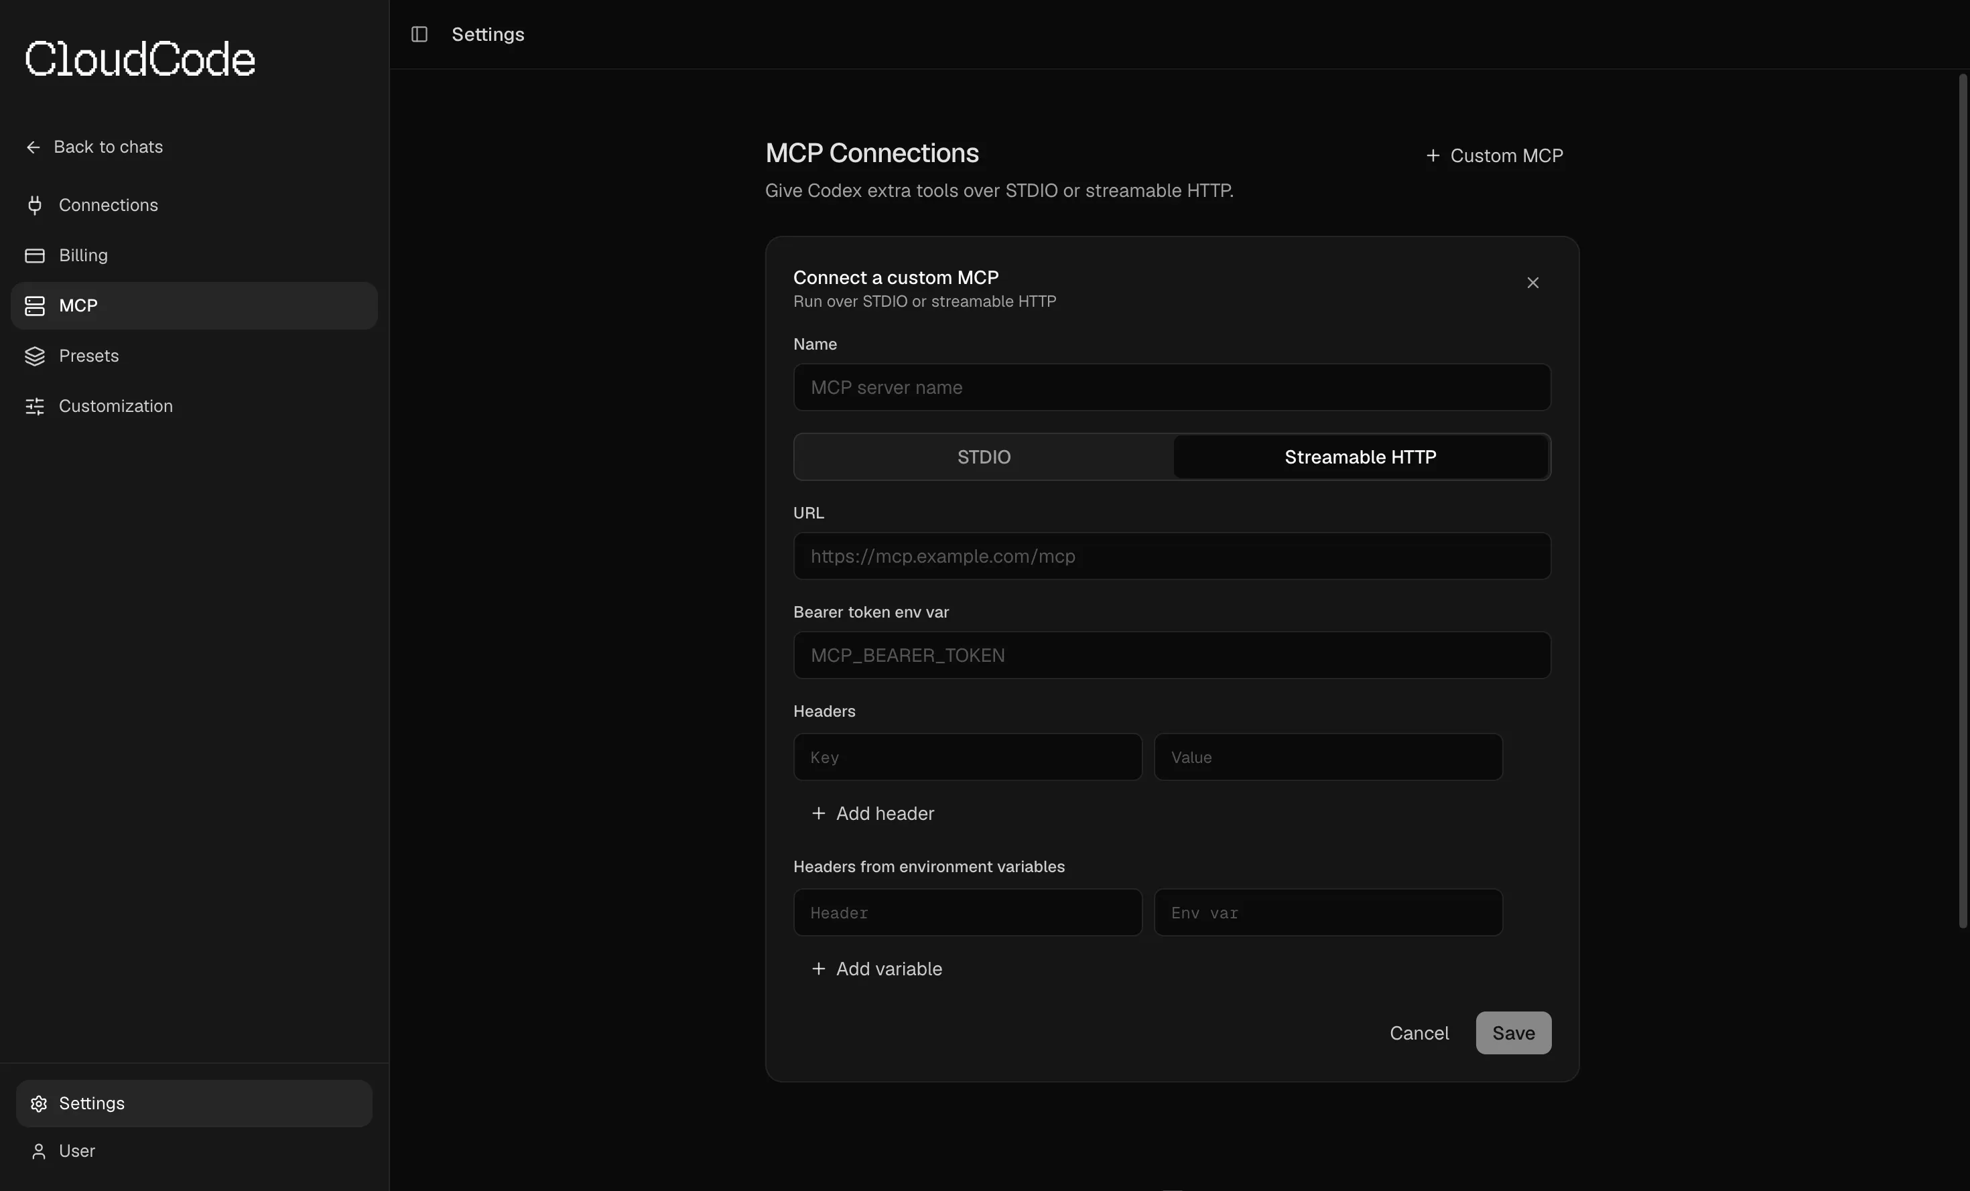Toggle the sidebar panel icon
This screenshot has height=1191, width=1970.
[419, 34]
